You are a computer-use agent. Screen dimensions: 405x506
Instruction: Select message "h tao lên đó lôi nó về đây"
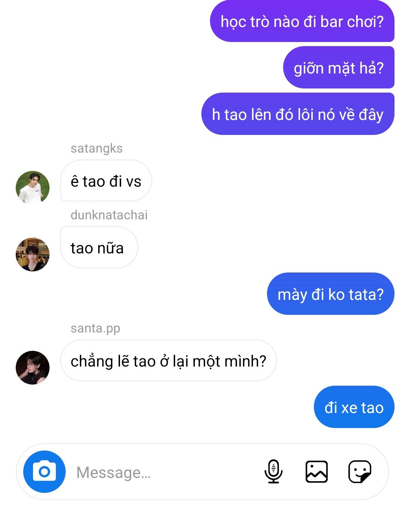coord(298,114)
